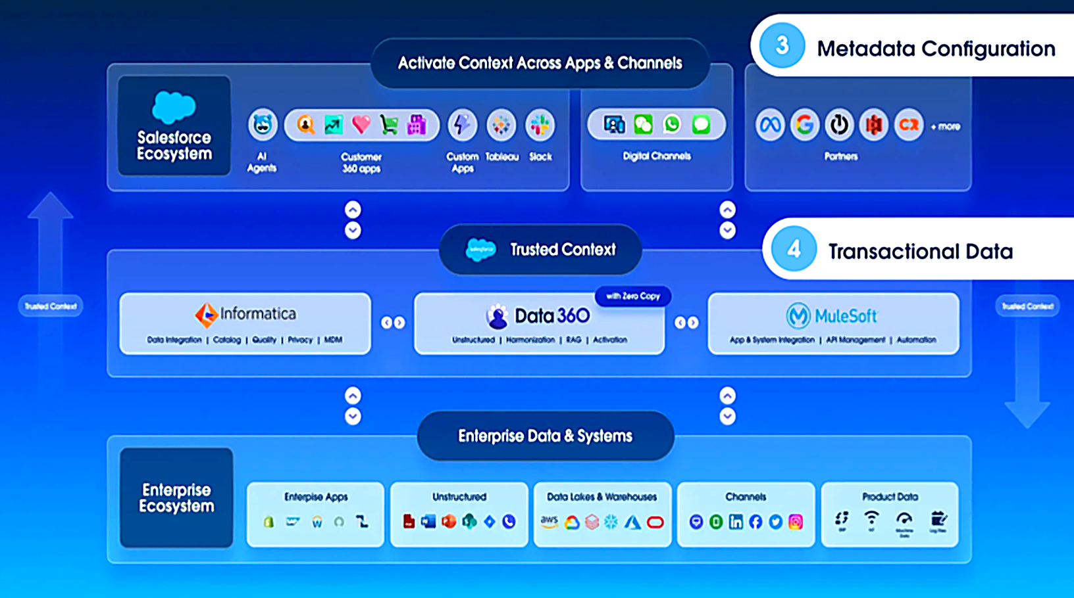Click left chevron between Informatica and Data 360
Viewport: 1074px width, 598px height.
click(386, 323)
